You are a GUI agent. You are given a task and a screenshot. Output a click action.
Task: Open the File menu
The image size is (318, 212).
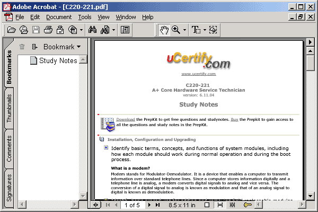click(x=20, y=17)
